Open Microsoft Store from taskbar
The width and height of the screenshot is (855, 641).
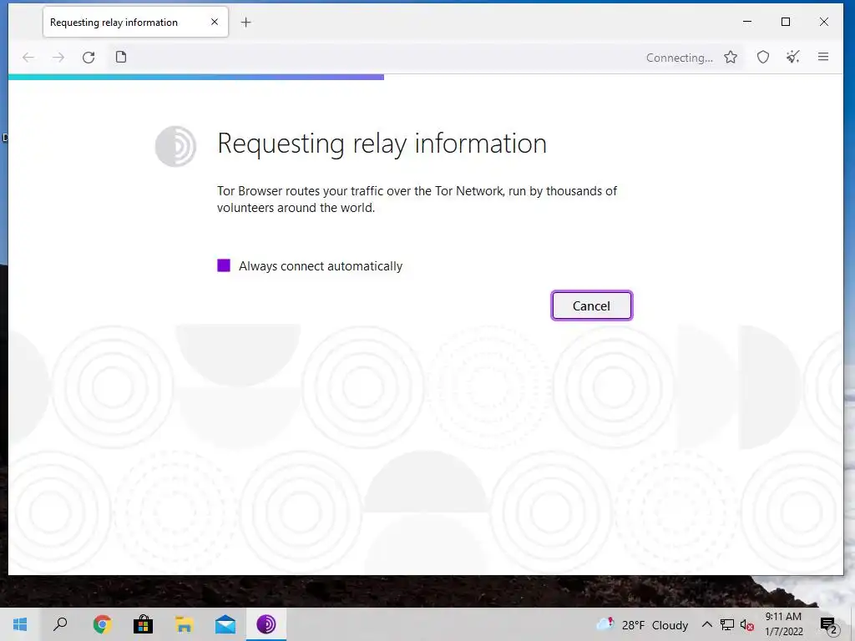pyautogui.click(x=144, y=624)
